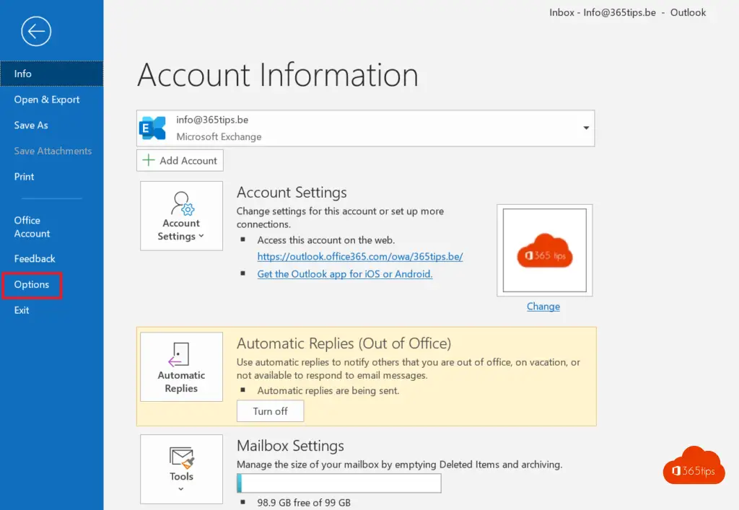Choose Save As in sidebar
This screenshot has width=739, height=510.
(31, 125)
